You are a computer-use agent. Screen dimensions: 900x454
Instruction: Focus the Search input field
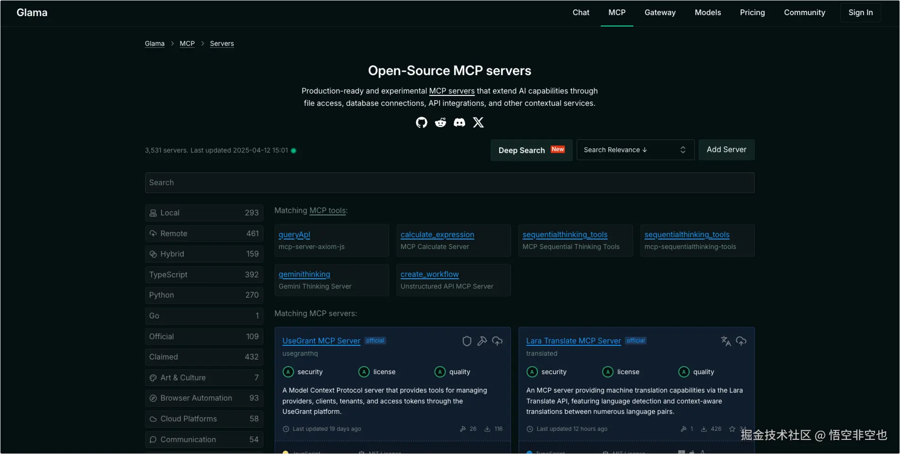450,183
